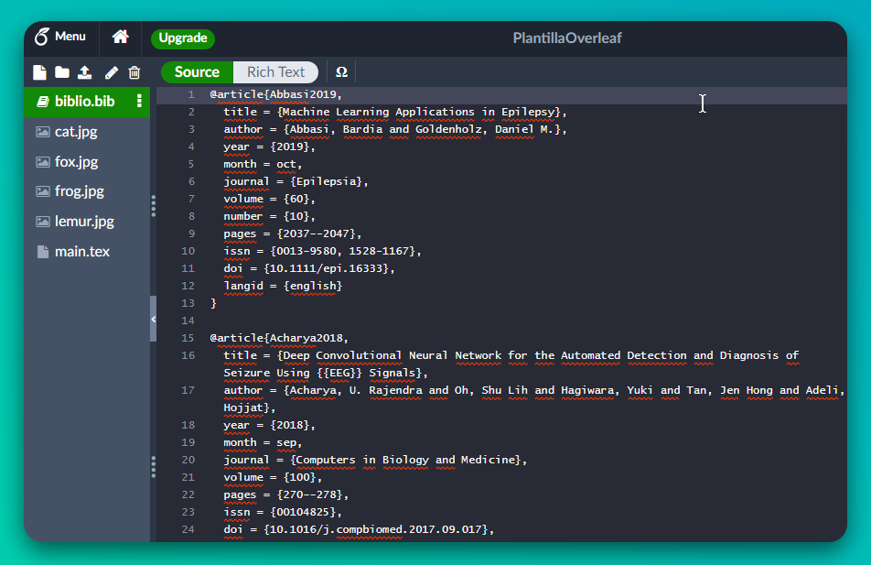
Task: Open the biblio.bib three-dot options menu
Action: (139, 101)
